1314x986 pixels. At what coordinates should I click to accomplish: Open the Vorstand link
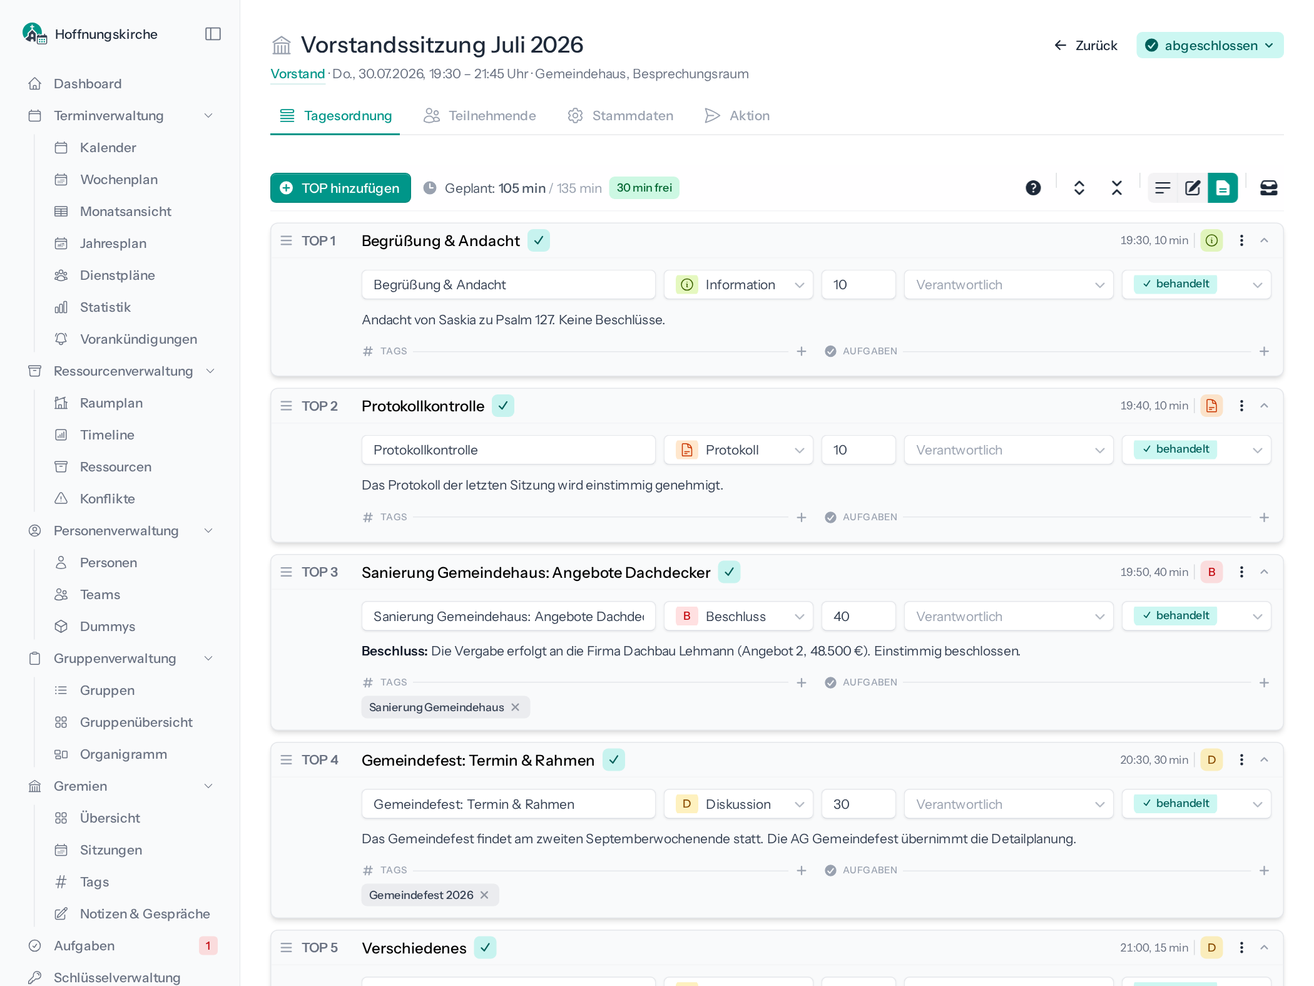297,74
